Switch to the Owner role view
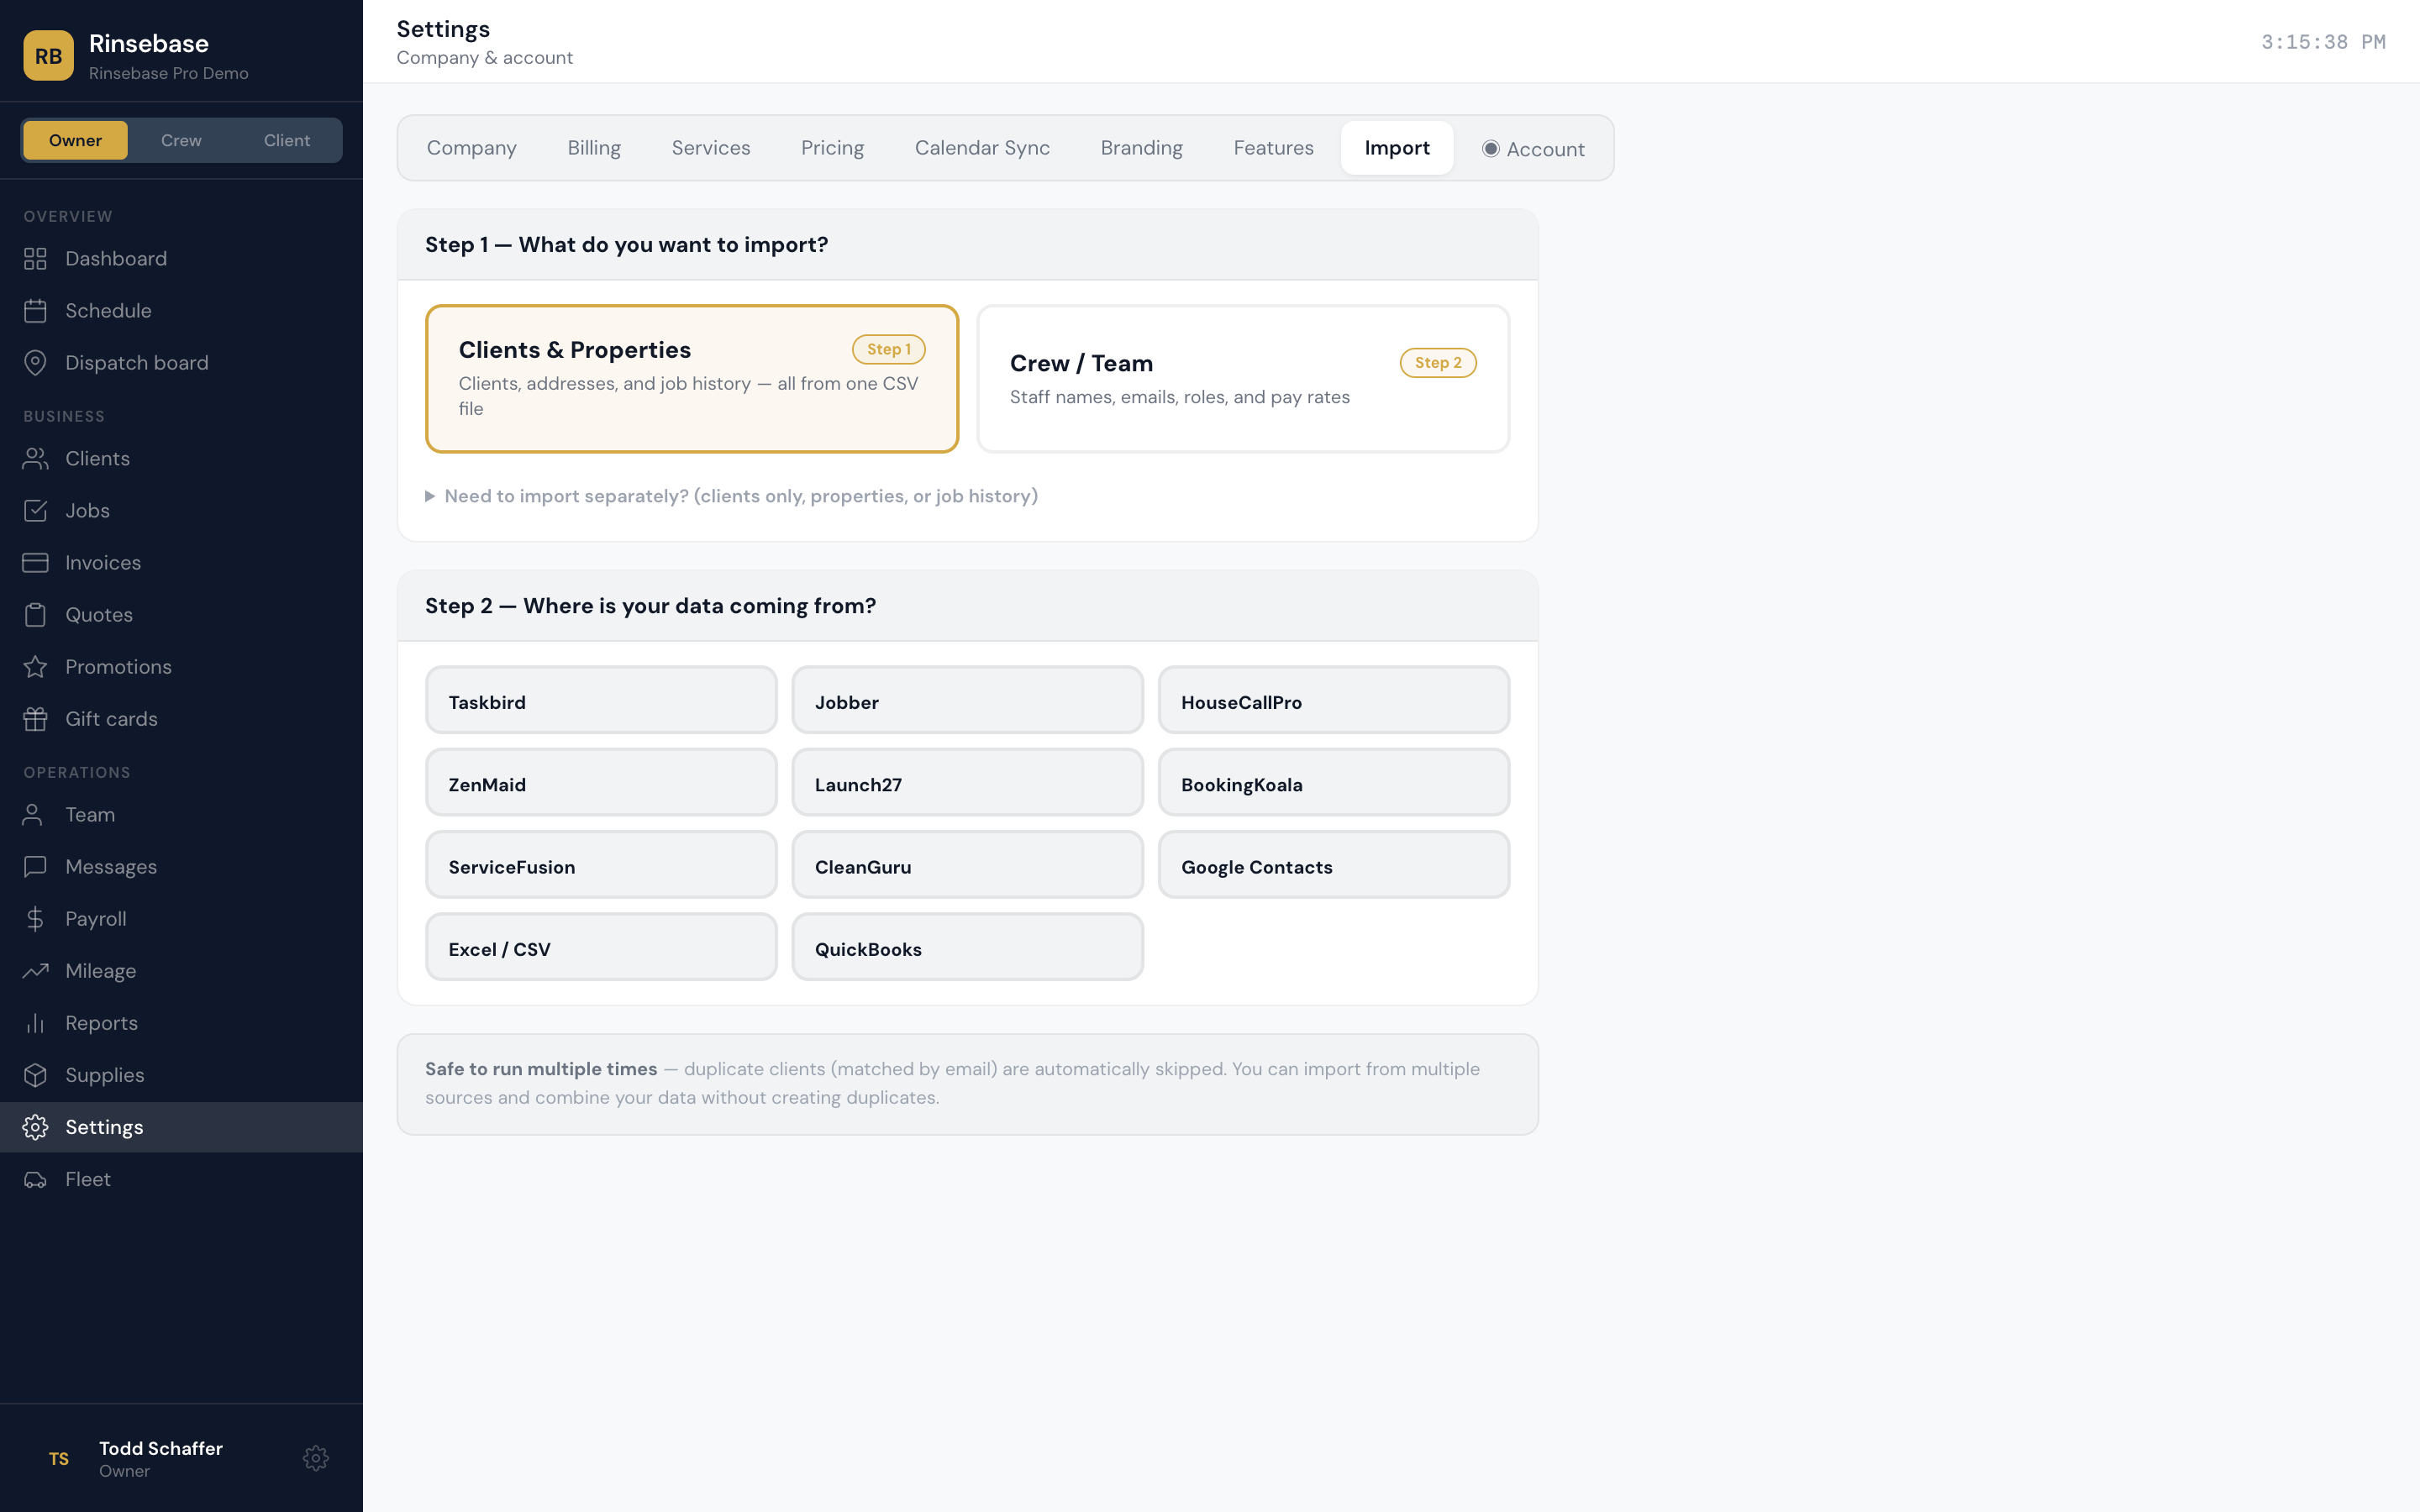Screen dimensions: 2420x1512 75,140
